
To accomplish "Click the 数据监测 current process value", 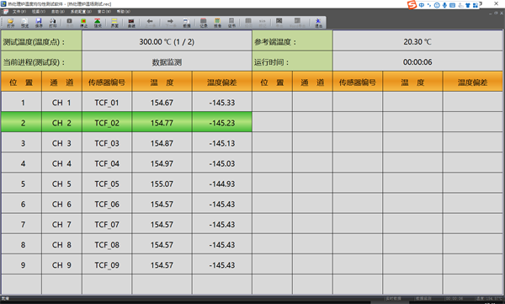I will (167, 62).
